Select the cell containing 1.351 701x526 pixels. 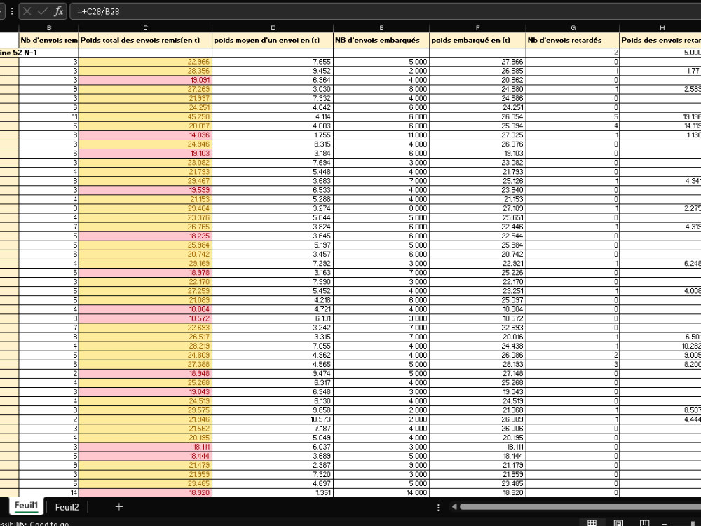point(273,493)
